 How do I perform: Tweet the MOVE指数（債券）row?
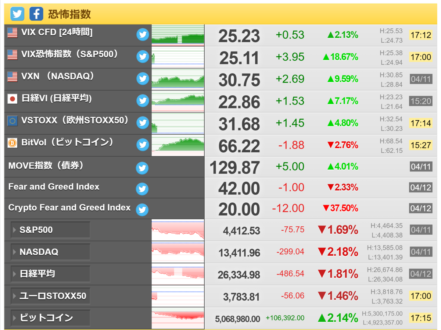click(x=142, y=168)
